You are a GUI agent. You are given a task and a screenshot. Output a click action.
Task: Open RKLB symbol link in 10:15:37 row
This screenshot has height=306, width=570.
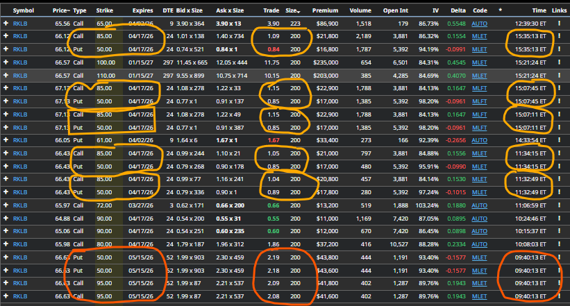click(x=20, y=231)
